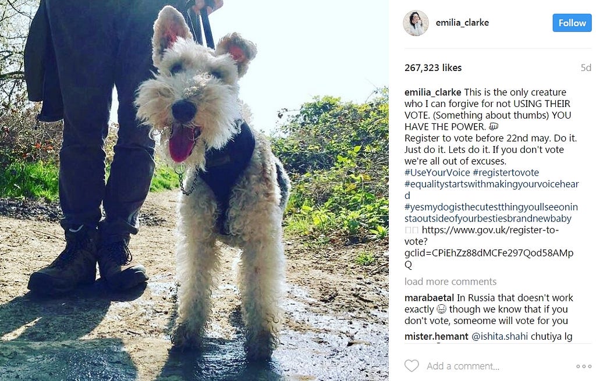Open the #registertovote hashtag
The height and width of the screenshot is (381, 596).
tap(506, 172)
